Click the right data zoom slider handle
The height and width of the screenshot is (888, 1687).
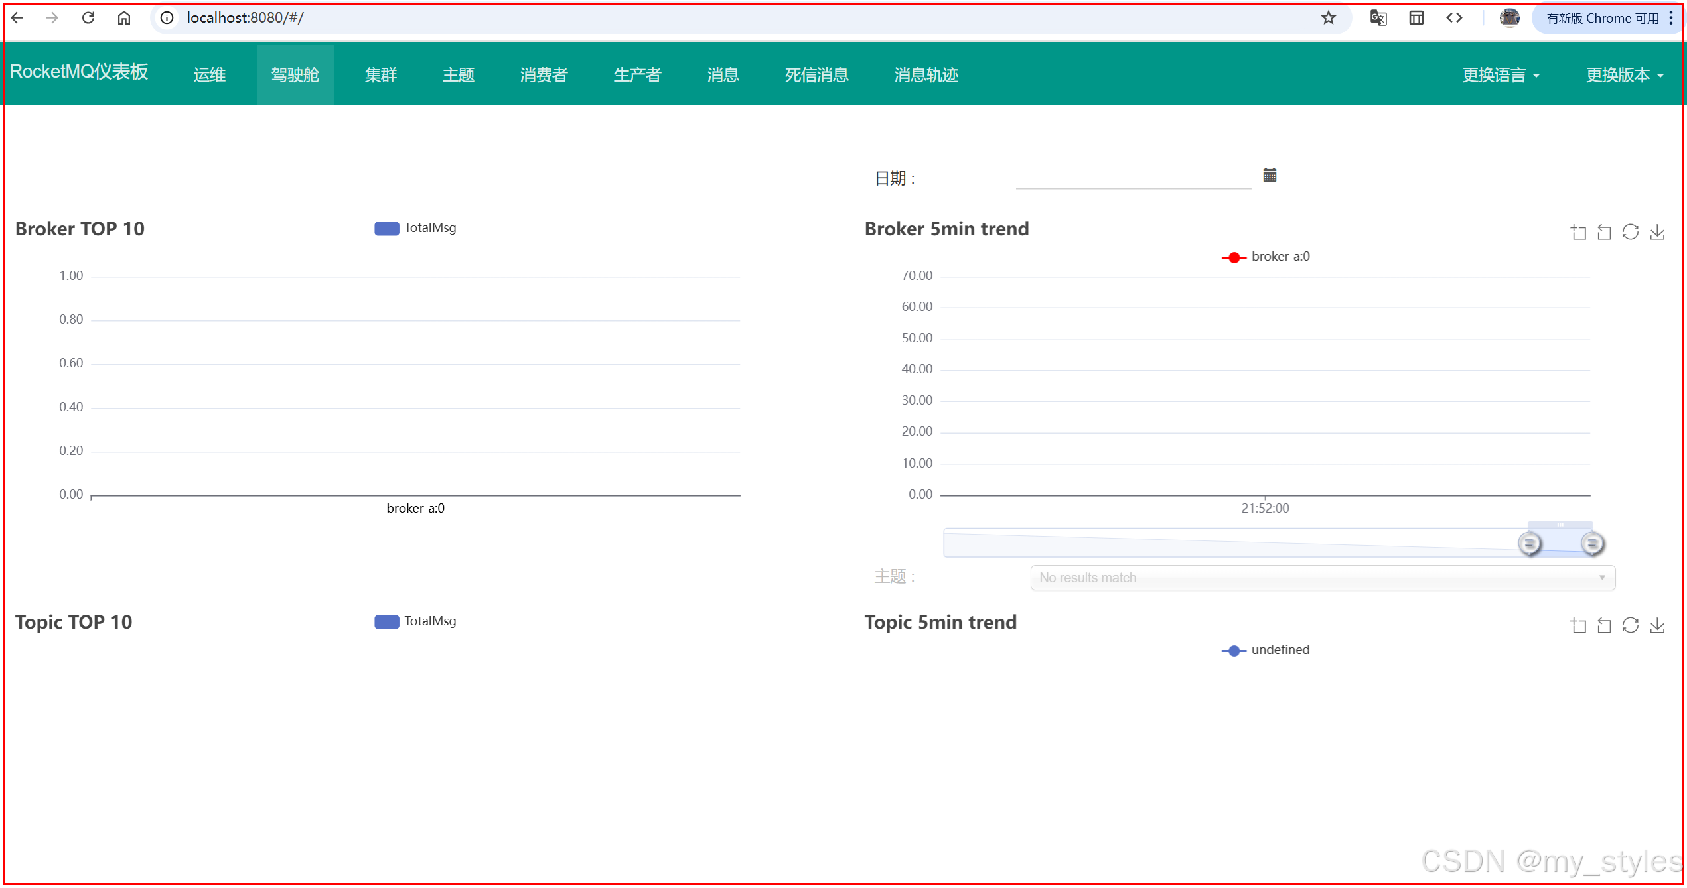click(1591, 544)
